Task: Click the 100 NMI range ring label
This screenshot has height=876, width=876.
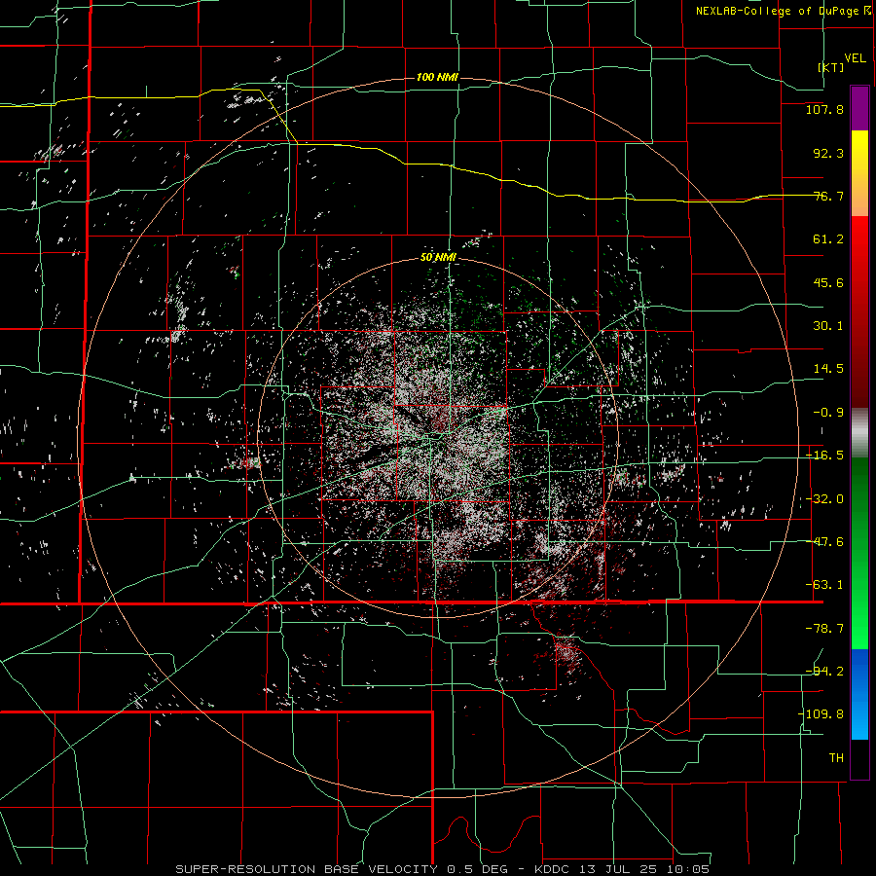Action: [x=437, y=77]
